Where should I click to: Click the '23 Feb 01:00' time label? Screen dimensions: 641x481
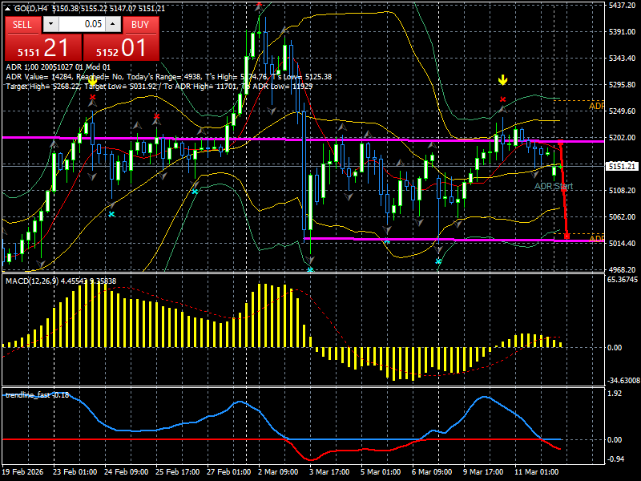[x=75, y=471]
